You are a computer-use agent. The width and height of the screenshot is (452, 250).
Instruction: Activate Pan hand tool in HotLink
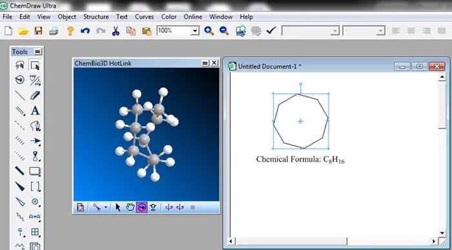tap(130, 207)
